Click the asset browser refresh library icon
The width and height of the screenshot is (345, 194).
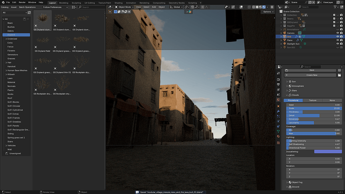(29, 12)
